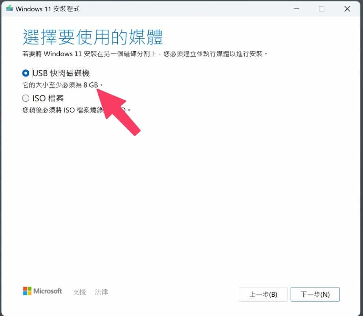Viewport: 363px width, 316px height.
Task: Click the title text Windows 11 安裝程式
Action: [48, 9]
